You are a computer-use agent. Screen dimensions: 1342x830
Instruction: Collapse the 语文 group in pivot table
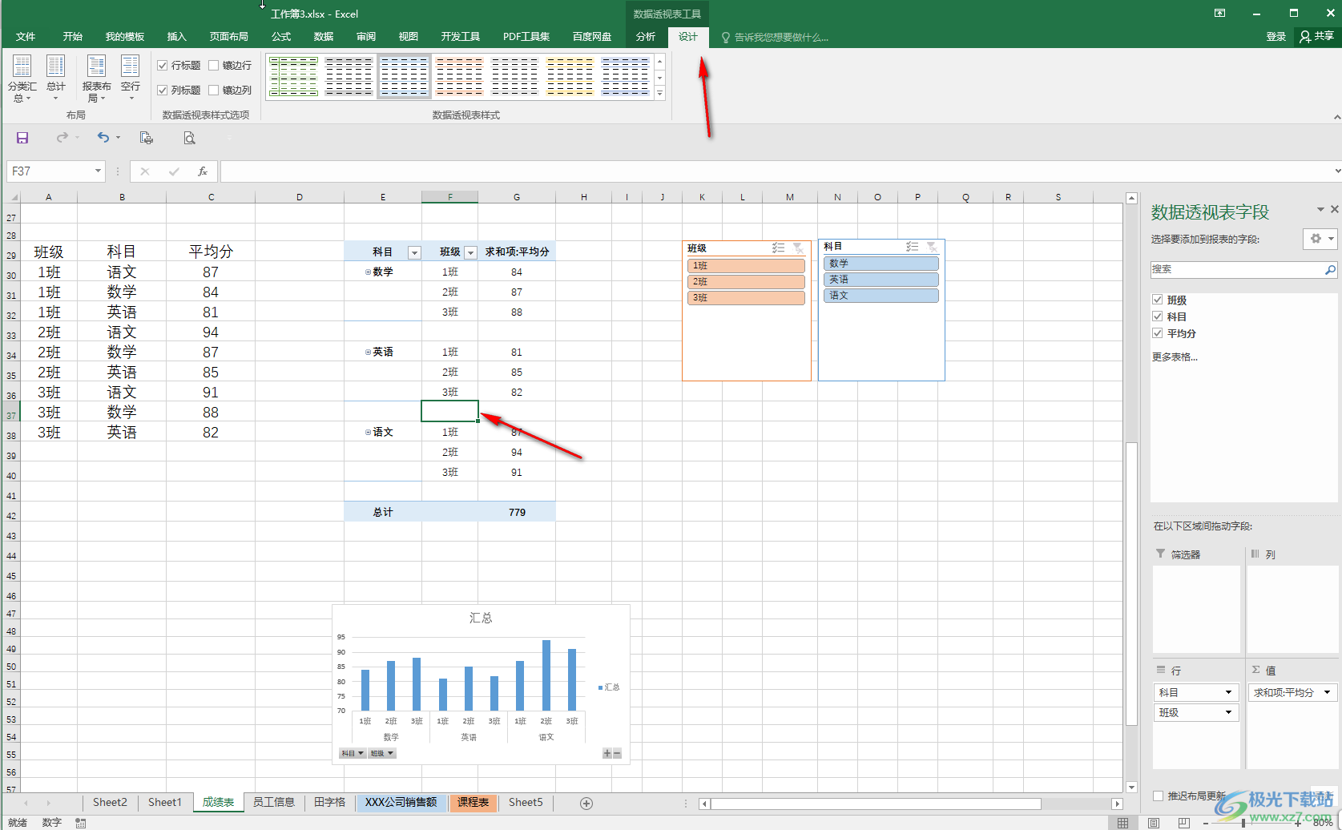369,433
